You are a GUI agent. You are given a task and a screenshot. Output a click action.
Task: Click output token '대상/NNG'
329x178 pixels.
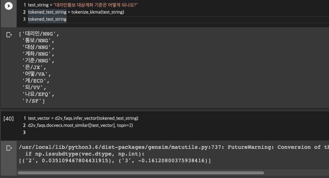point(38,47)
